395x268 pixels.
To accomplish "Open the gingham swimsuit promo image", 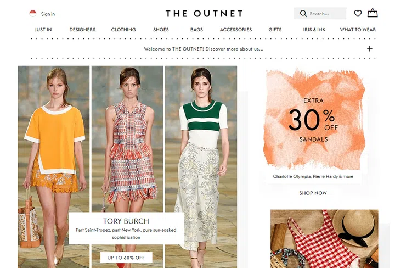I will click(324, 239).
